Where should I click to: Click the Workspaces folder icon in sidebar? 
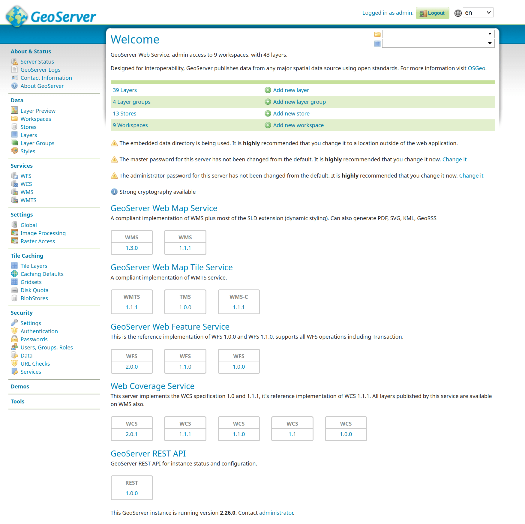click(x=14, y=118)
